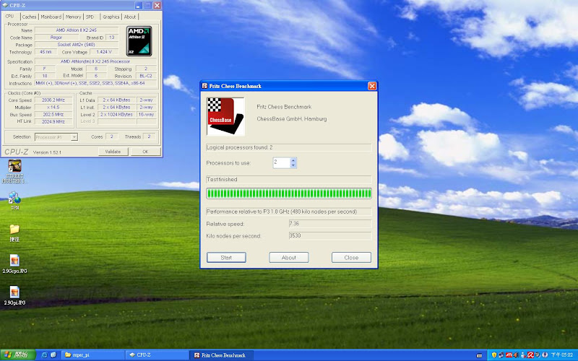Image resolution: width=578 pixels, height=361 pixels.
Task: Click the Code Name value 'Regor'
Action: pos(56,38)
